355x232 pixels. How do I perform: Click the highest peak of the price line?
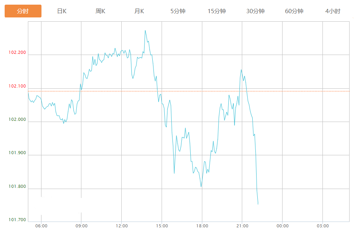(x=145, y=30)
